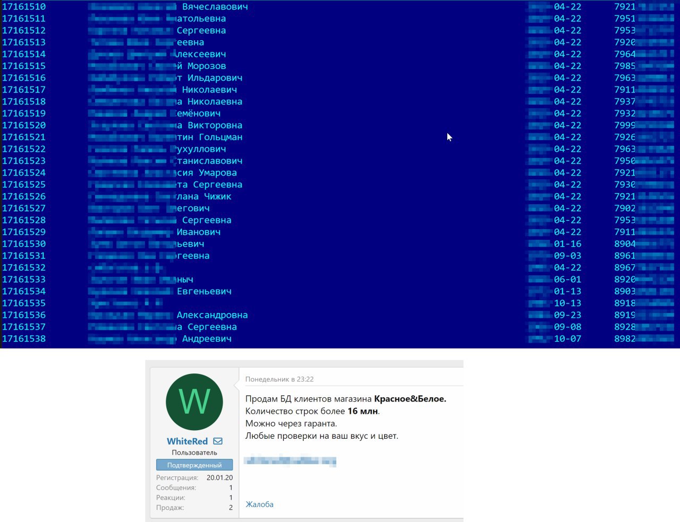
Task: Click date 10-13 in row 17161535
Action: click(x=568, y=303)
